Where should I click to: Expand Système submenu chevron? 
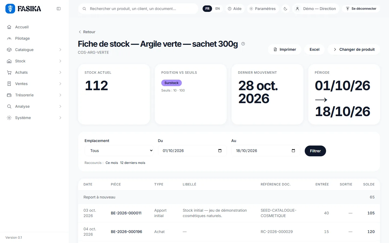[x=60, y=118]
